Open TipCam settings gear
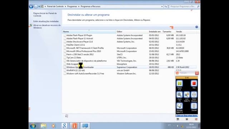This screenshot has width=229, height=129. [187, 119]
